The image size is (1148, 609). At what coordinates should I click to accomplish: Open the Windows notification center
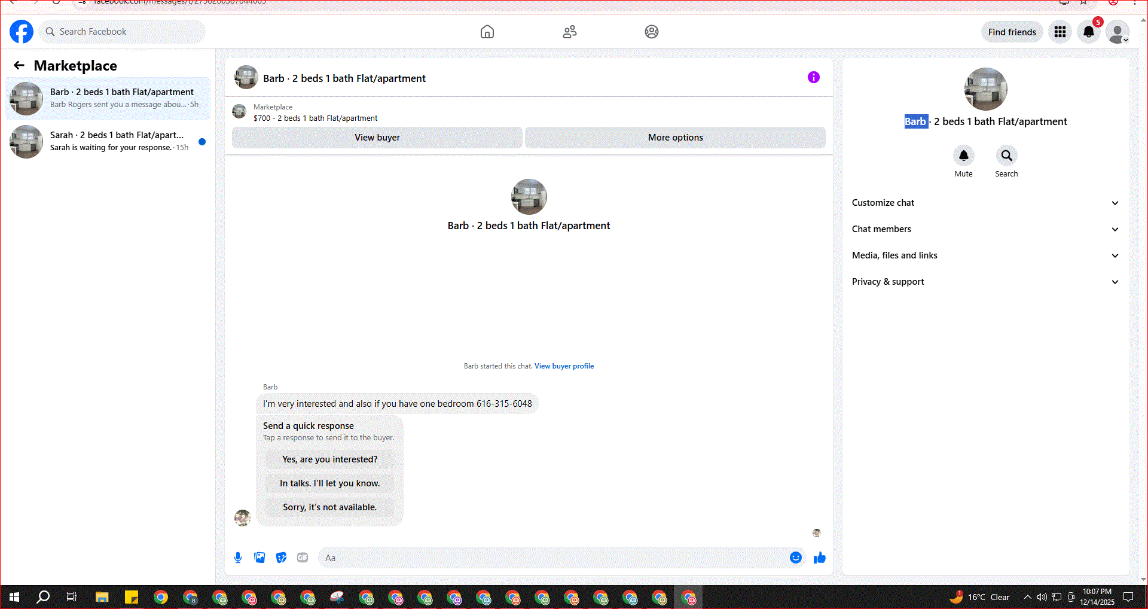1128,597
